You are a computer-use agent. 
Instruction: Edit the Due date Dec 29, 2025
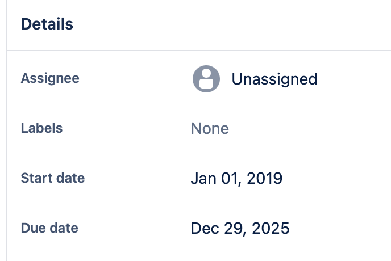pyautogui.click(x=240, y=228)
